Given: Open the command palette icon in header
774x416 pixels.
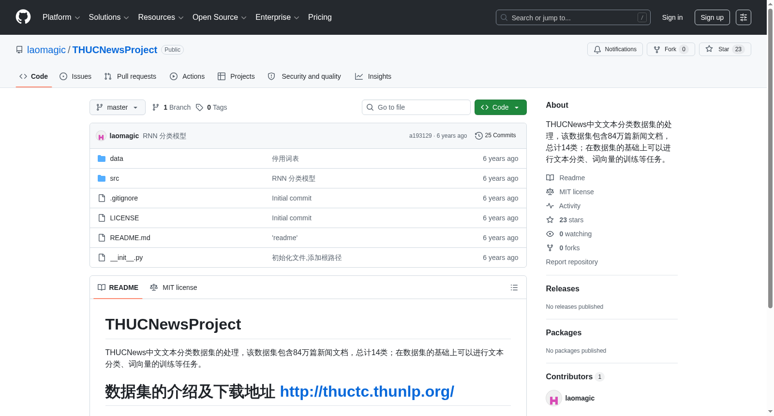Looking at the screenshot, I should point(743,17).
